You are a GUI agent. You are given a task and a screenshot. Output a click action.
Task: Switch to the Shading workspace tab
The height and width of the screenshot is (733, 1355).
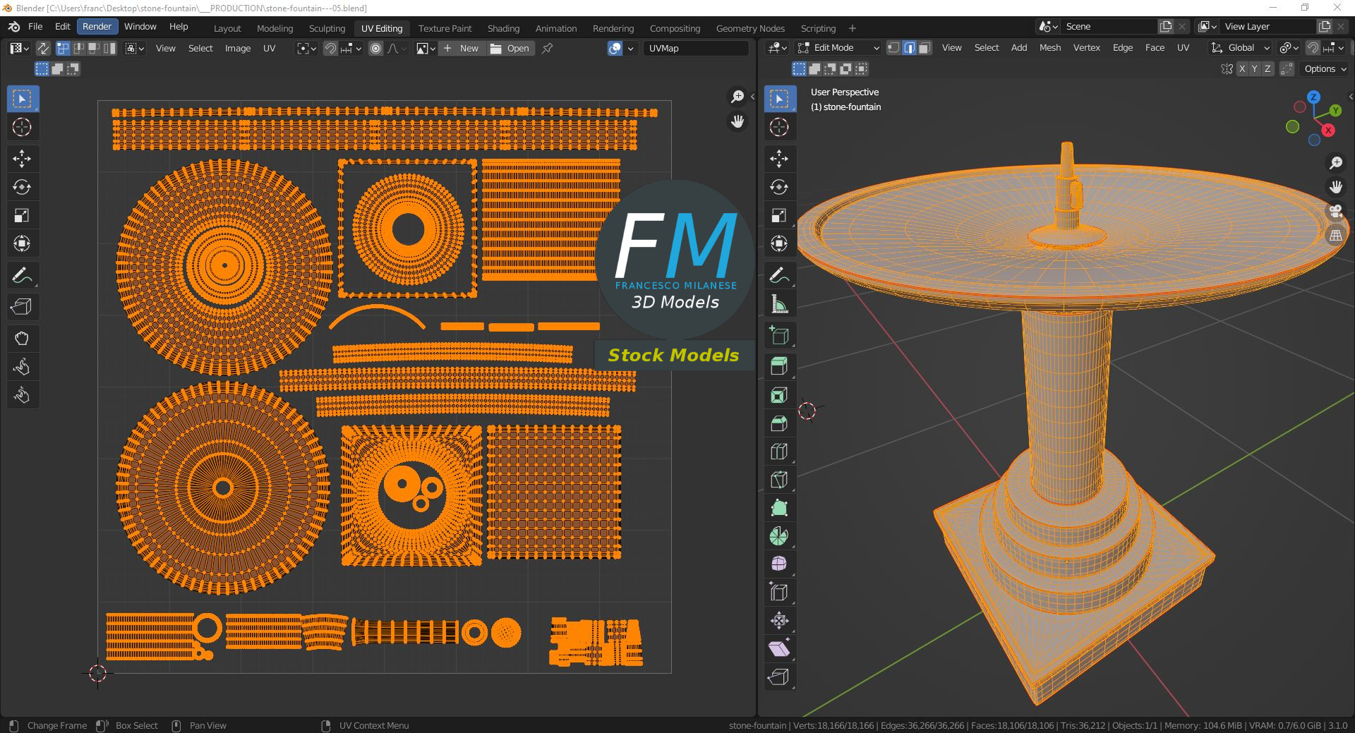pyautogui.click(x=503, y=28)
